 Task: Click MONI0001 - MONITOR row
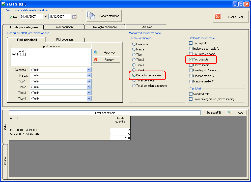tap(60, 130)
